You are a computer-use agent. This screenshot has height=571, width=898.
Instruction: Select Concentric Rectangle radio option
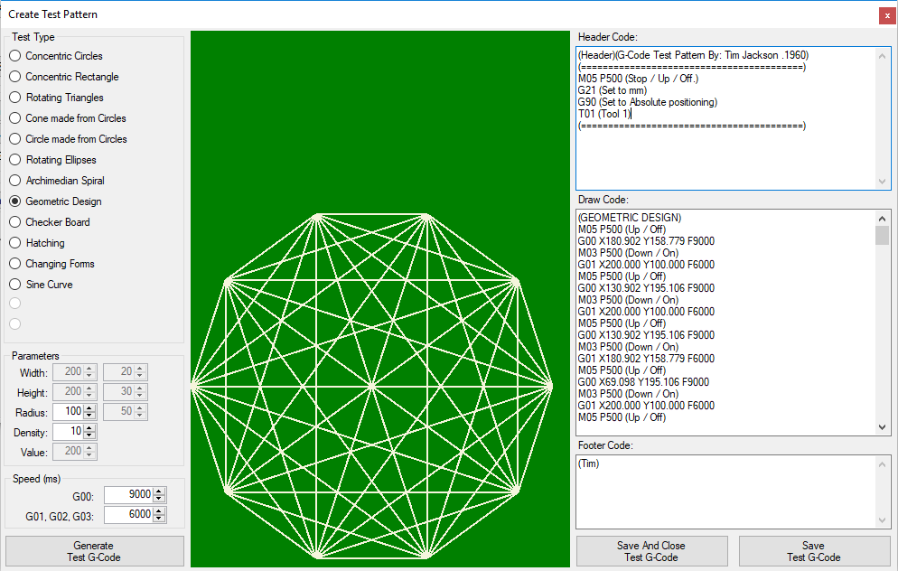tap(64, 76)
